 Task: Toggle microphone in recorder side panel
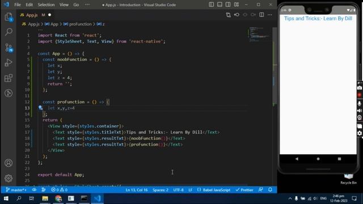360,103
